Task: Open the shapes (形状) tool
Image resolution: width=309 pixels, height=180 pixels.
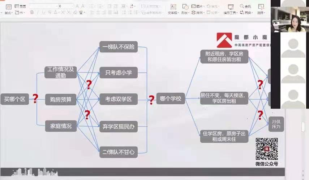Action: click(185, 7)
